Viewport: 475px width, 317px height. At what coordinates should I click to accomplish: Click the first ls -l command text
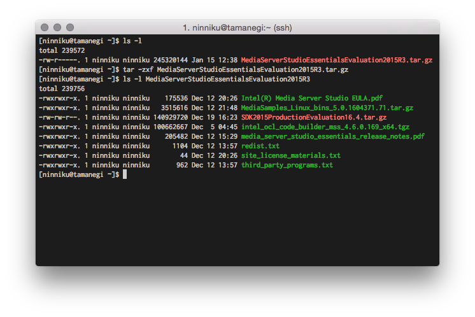132,41
